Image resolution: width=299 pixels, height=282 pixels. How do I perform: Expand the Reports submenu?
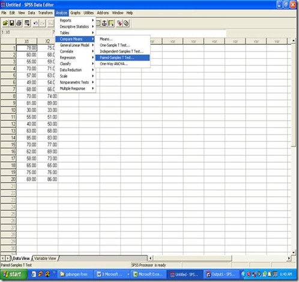click(75, 20)
